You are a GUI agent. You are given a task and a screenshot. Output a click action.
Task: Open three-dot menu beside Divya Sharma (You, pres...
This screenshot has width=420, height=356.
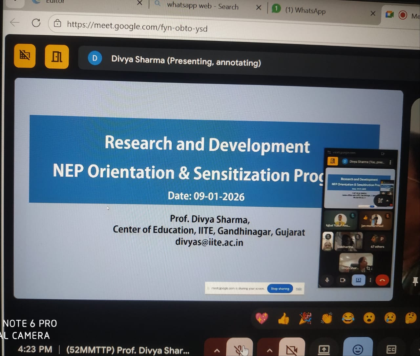(x=390, y=162)
